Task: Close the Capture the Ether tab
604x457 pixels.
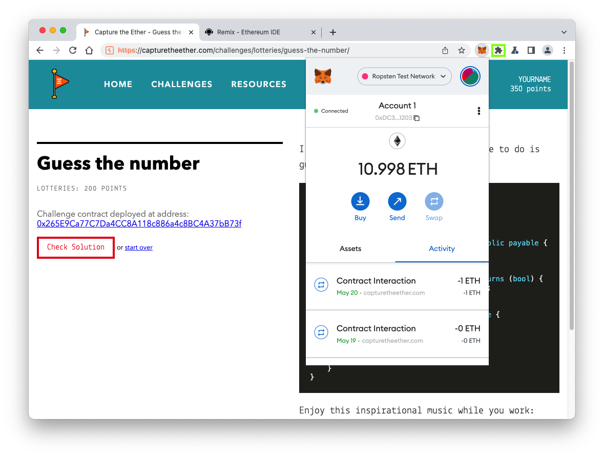Action: click(191, 32)
